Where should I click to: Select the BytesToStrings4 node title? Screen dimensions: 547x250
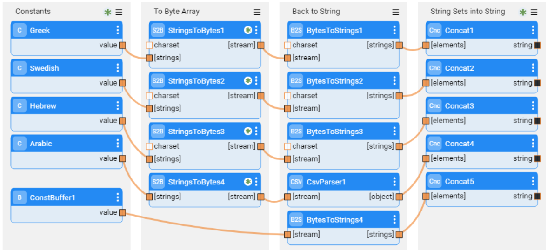click(334, 220)
